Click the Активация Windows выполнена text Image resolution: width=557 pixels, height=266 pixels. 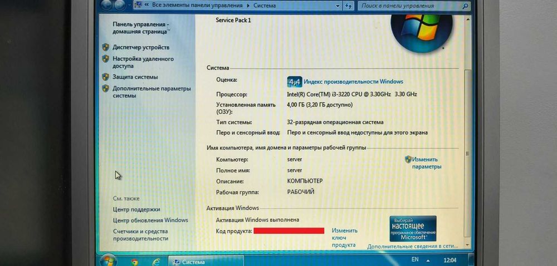(x=257, y=220)
